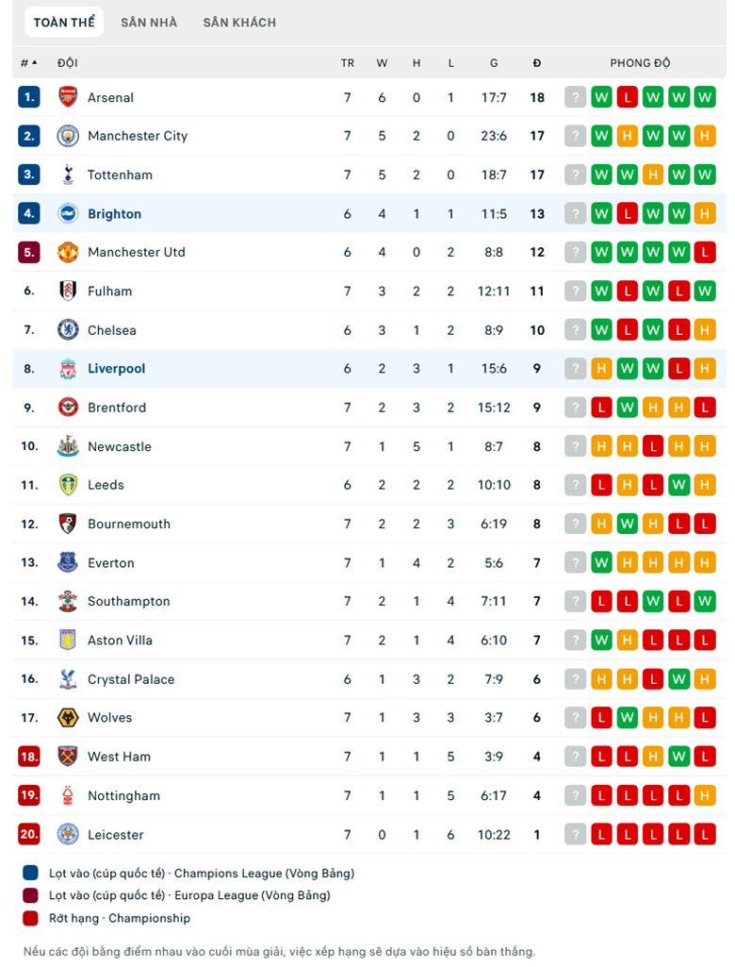Click the Manchester City crest icon
The image size is (735, 967).
(x=68, y=136)
